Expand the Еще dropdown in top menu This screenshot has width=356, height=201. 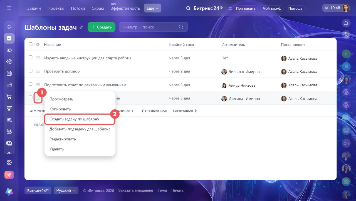pos(152,8)
